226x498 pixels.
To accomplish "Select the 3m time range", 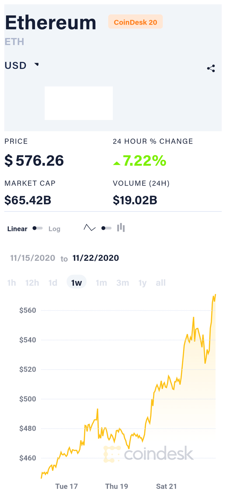I will point(123,283).
